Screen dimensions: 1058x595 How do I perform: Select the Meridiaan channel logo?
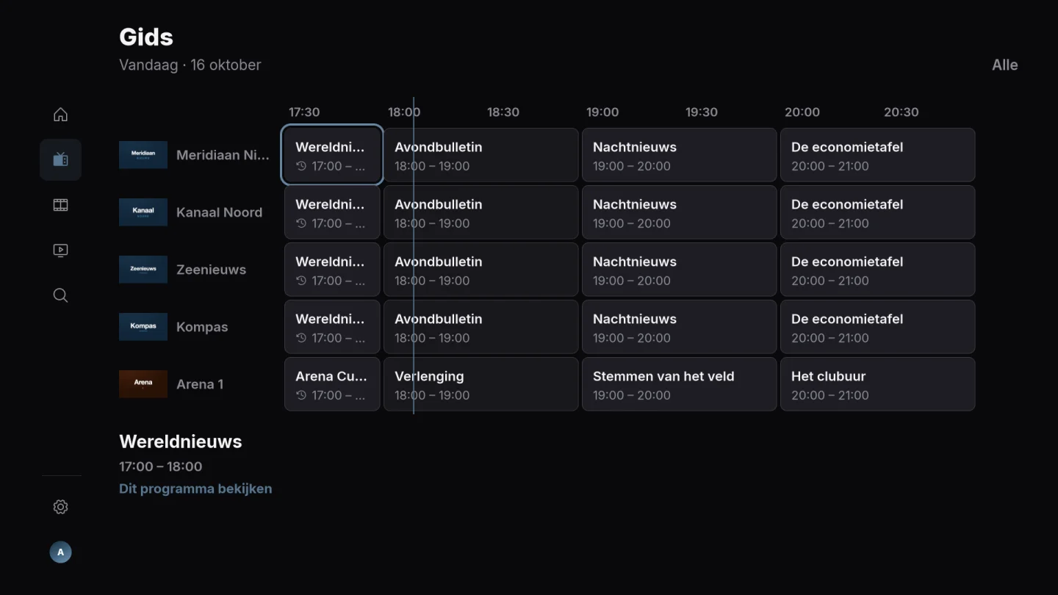click(x=143, y=155)
